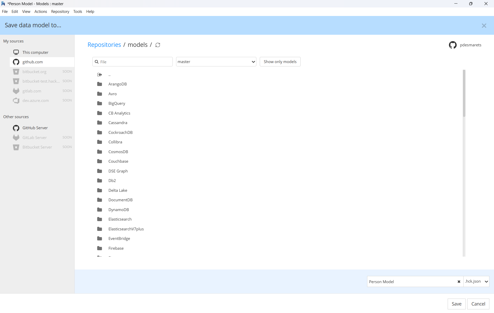Click the Firebase folder icon

point(100,248)
